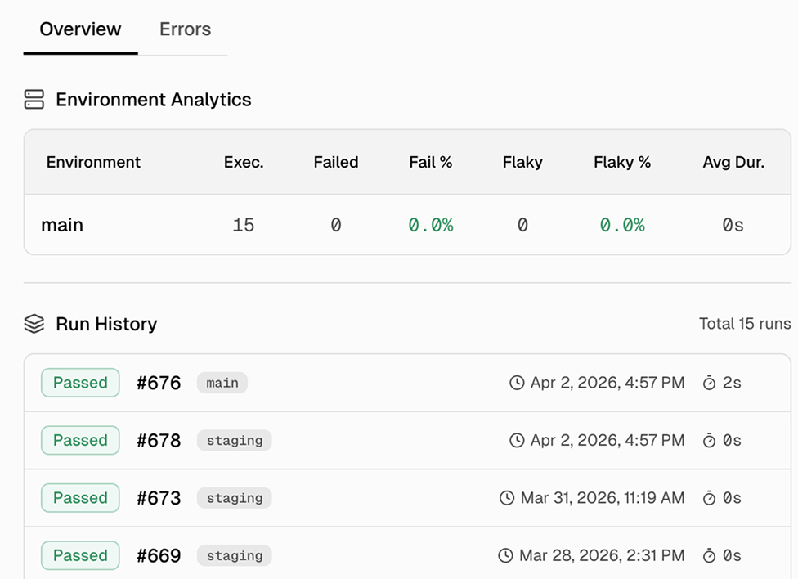Click the Flaky % column header
The image size is (798, 579).
[622, 162]
